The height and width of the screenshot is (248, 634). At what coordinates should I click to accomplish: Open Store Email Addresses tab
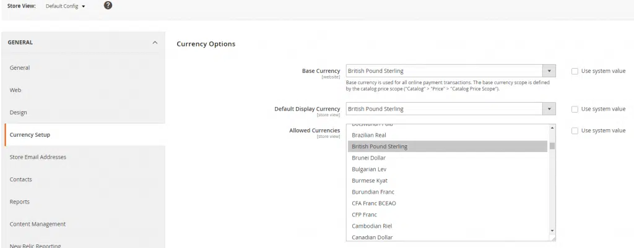click(x=84, y=156)
